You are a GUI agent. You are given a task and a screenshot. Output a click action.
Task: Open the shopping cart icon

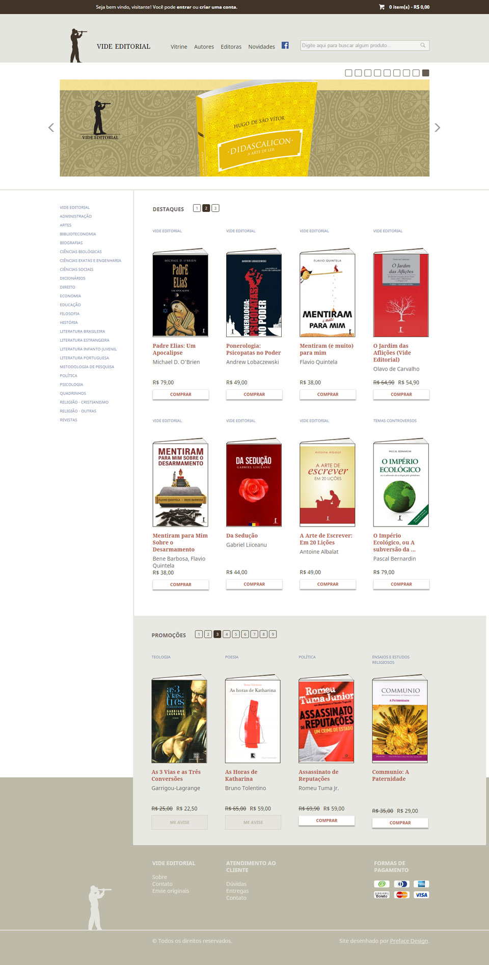pos(382,7)
